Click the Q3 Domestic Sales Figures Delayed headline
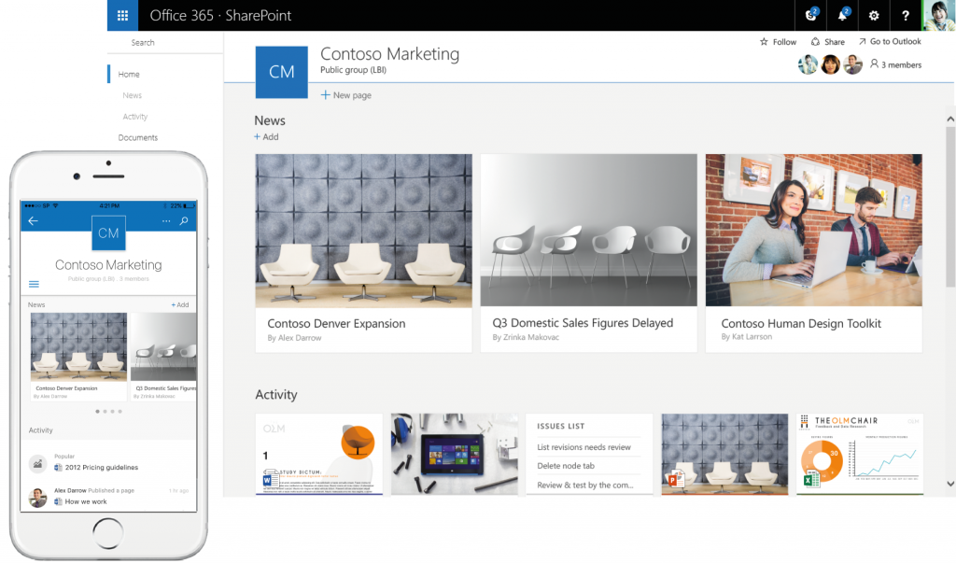This screenshot has width=956, height=563. click(583, 323)
